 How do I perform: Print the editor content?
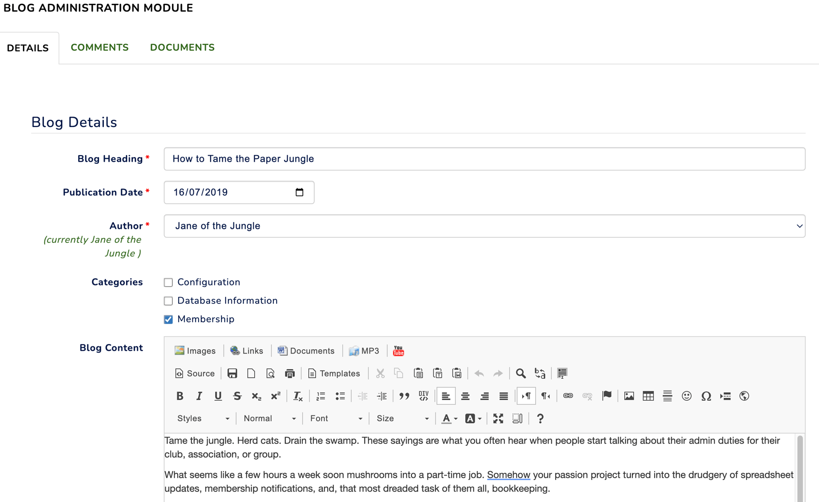coord(290,374)
